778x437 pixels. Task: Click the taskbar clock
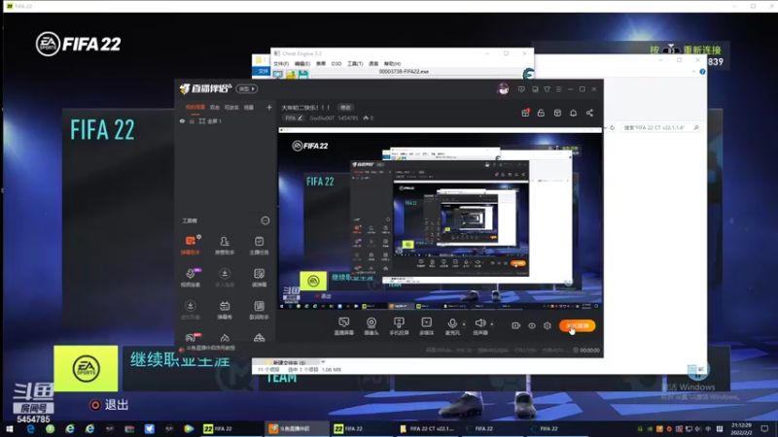741,428
